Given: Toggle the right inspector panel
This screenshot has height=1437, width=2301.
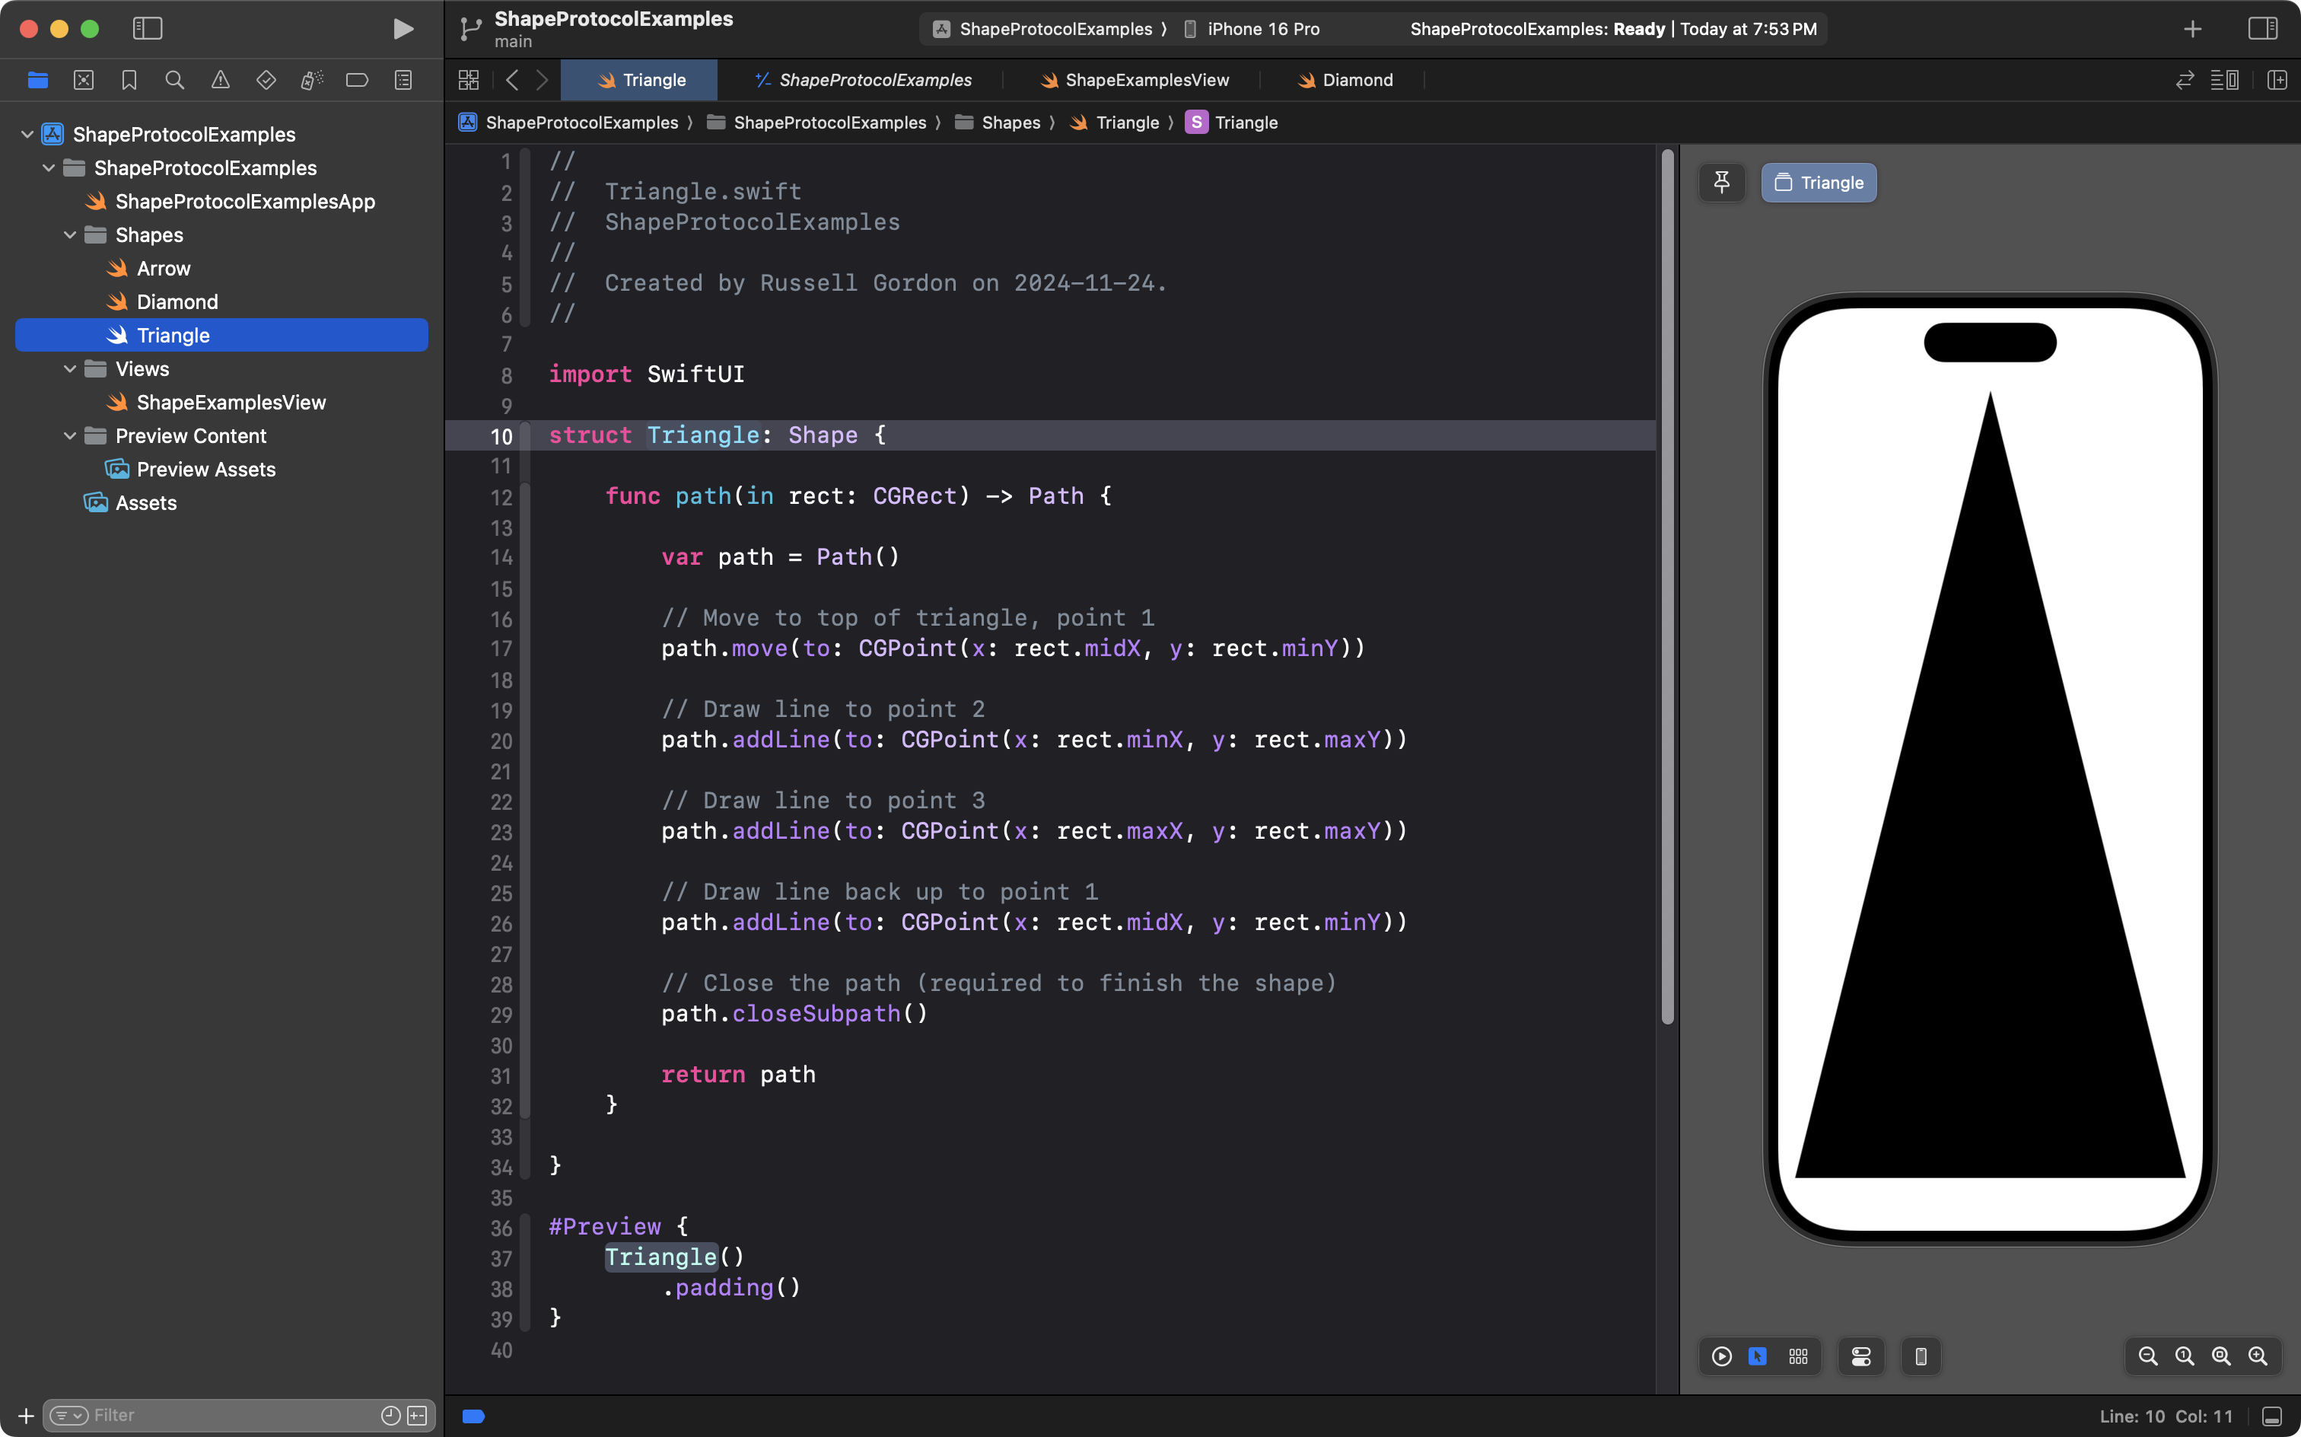Looking at the screenshot, I should (2262, 28).
